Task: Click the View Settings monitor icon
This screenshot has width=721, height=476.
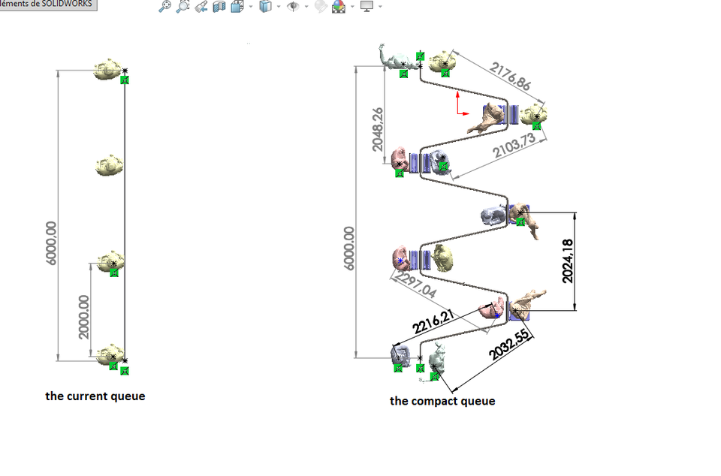Action: click(x=366, y=7)
